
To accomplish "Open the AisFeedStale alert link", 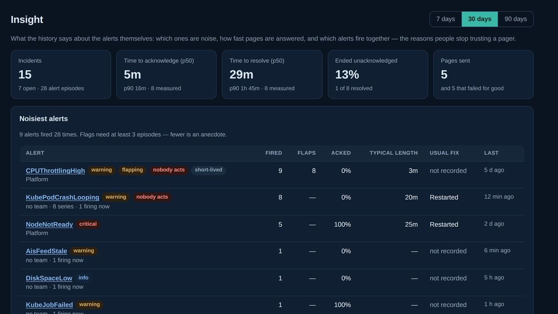I will [x=46, y=251].
